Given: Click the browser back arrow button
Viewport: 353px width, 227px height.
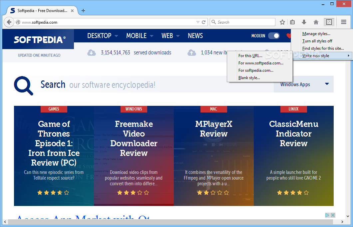Looking at the screenshot, I should [x=9, y=22].
